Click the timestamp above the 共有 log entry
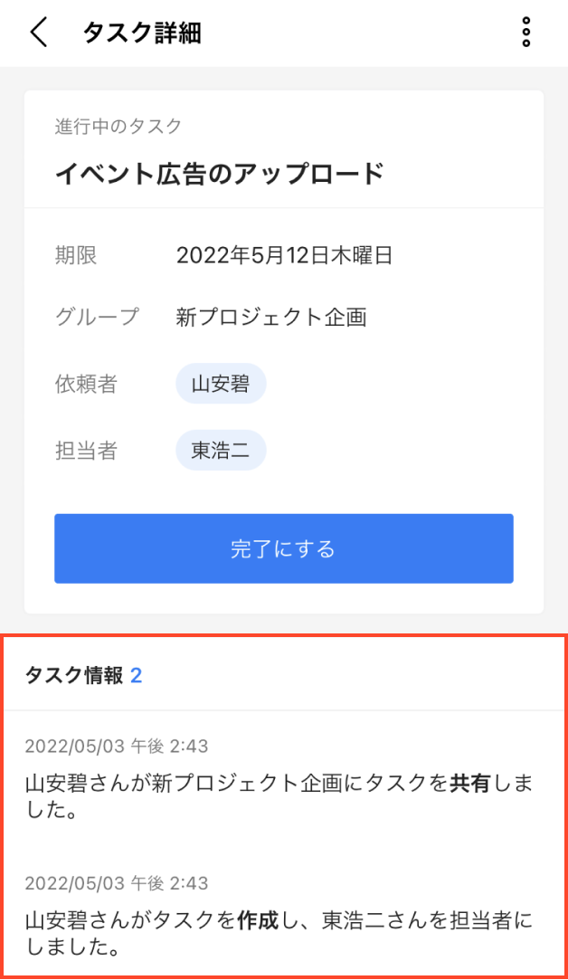Screen dimensions: 568x980 click(x=117, y=747)
